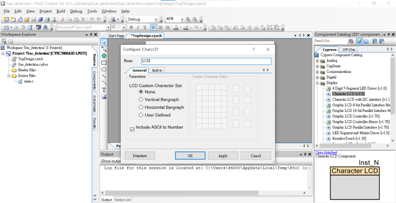Click the Apply button
Screen dimensions: 396x203
(x=223, y=156)
